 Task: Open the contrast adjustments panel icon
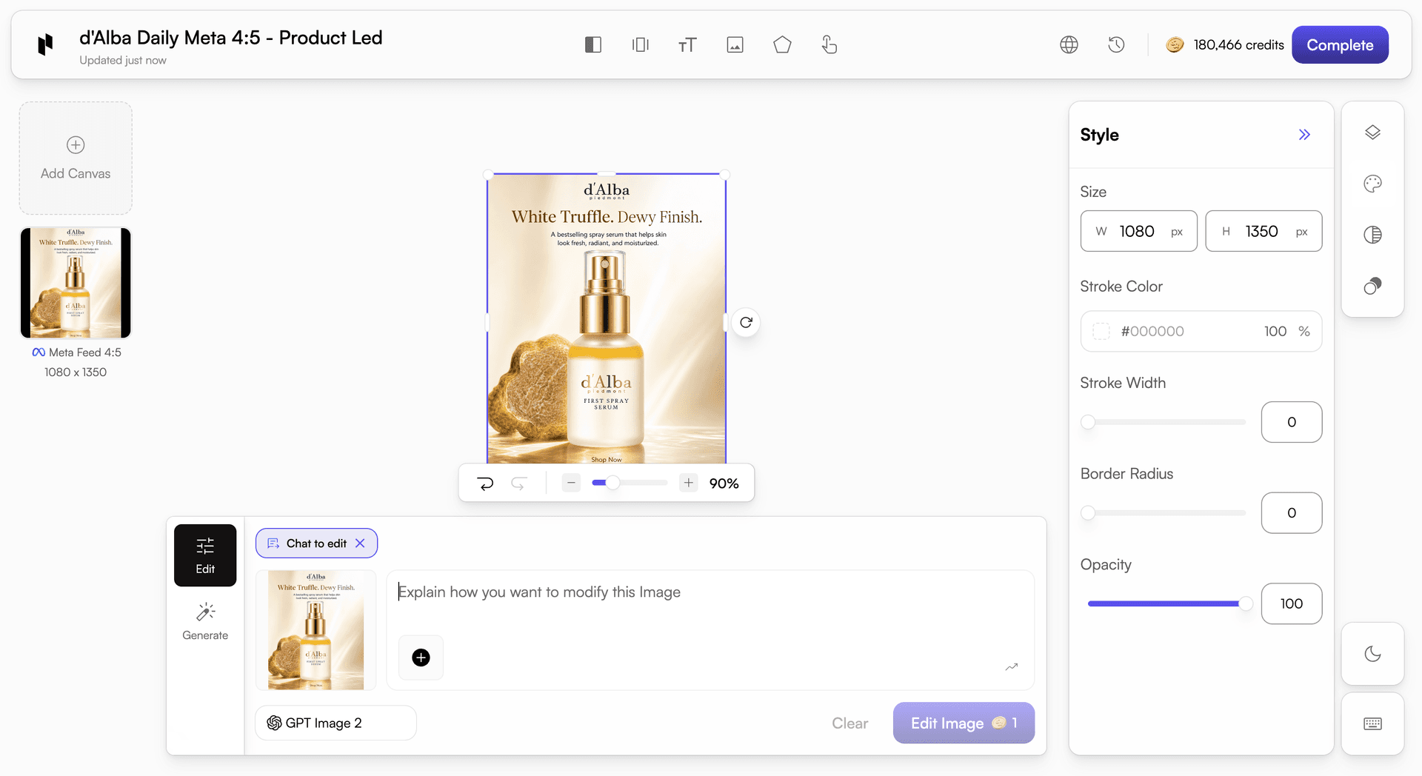[x=1372, y=235]
